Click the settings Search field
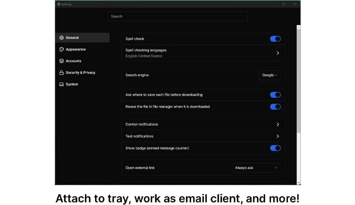Viewport: 355px width, 205px height. pyautogui.click(x=177, y=17)
